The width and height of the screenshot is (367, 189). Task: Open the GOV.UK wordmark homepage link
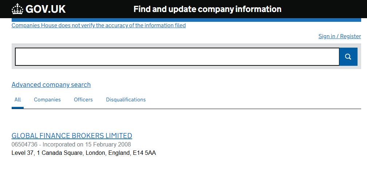point(46,9)
